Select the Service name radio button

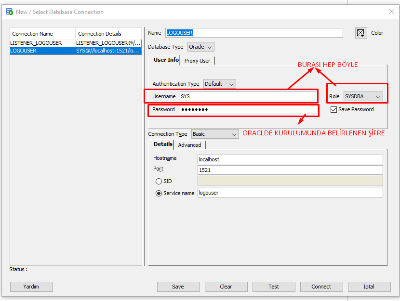(159, 193)
